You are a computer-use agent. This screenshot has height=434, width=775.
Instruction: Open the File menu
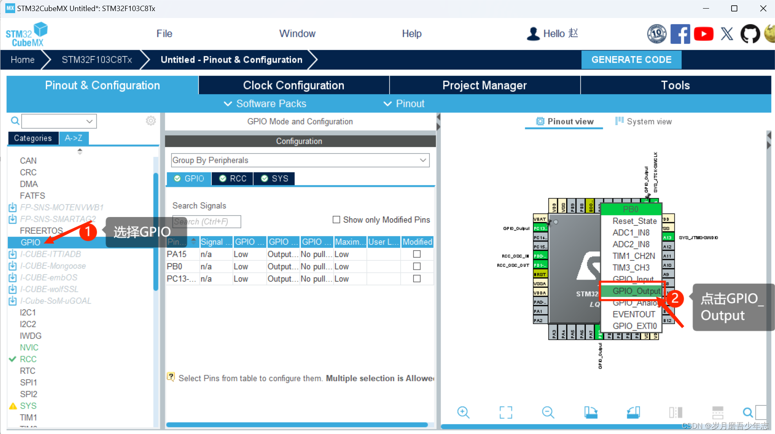tap(164, 34)
